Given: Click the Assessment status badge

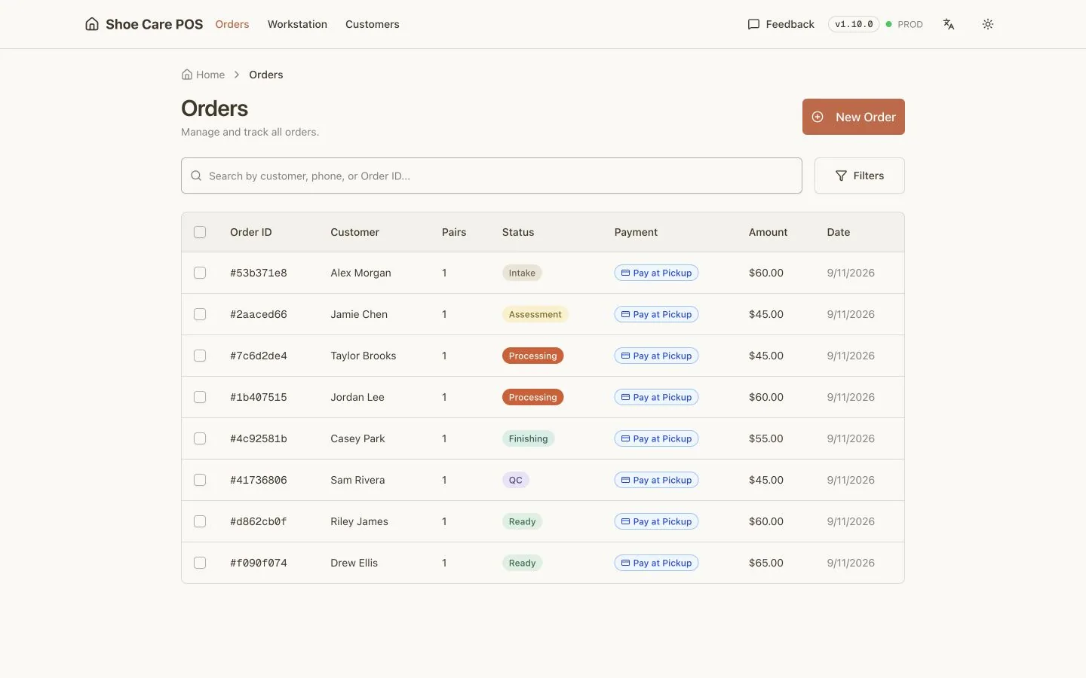Looking at the screenshot, I should pyautogui.click(x=535, y=314).
